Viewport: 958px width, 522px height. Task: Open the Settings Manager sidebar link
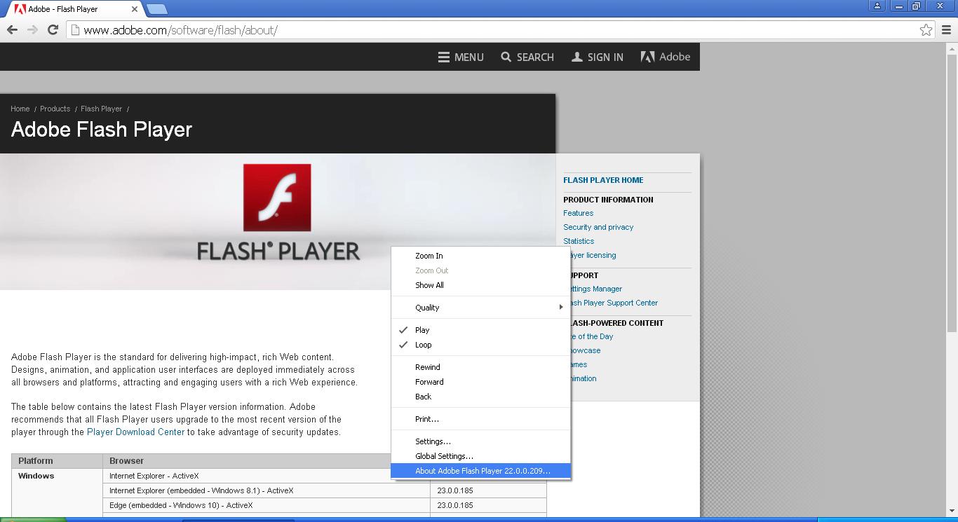596,289
